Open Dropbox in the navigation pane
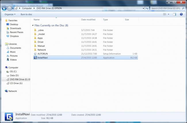This screenshot has height=123, width=187. pos(14,36)
